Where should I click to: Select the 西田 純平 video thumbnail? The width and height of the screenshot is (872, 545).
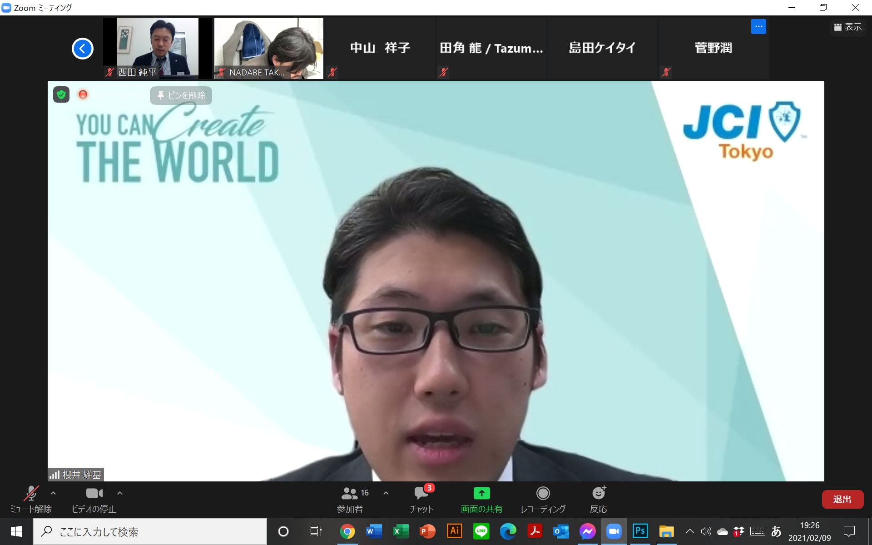click(157, 48)
